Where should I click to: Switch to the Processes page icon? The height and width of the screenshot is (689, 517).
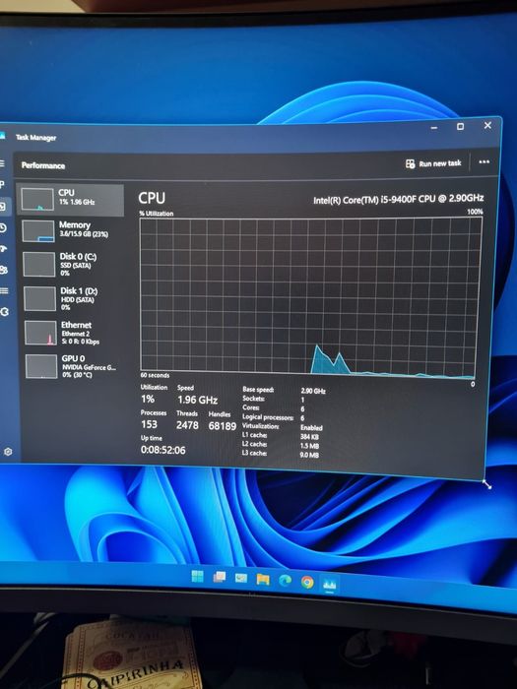point(2,185)
